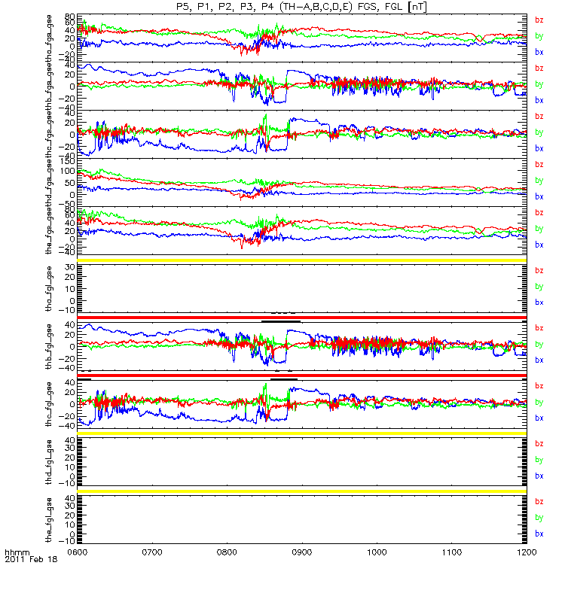Click the bz legend of the topmost panel
Screen dimensions: 565x602
(539, 20)
